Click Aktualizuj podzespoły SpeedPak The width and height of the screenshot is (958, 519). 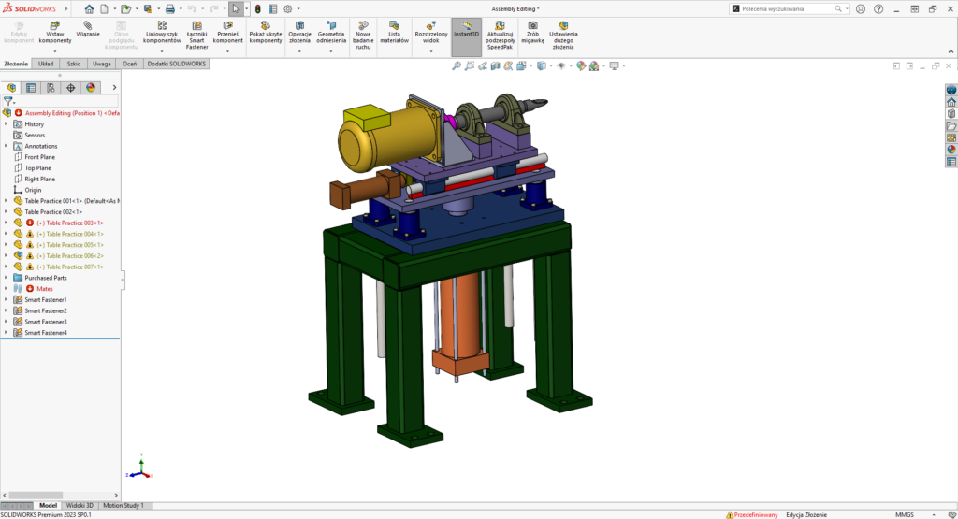(500, 36)
